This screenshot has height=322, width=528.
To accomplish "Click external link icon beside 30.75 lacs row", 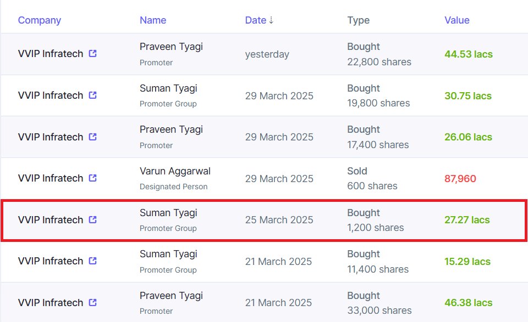I will tap(92, 95).
